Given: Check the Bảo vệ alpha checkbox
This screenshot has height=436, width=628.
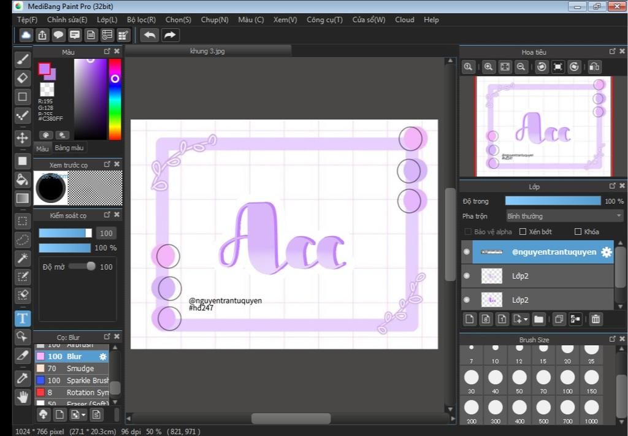Looking at the screenshot, I should [x=467, y=232].
